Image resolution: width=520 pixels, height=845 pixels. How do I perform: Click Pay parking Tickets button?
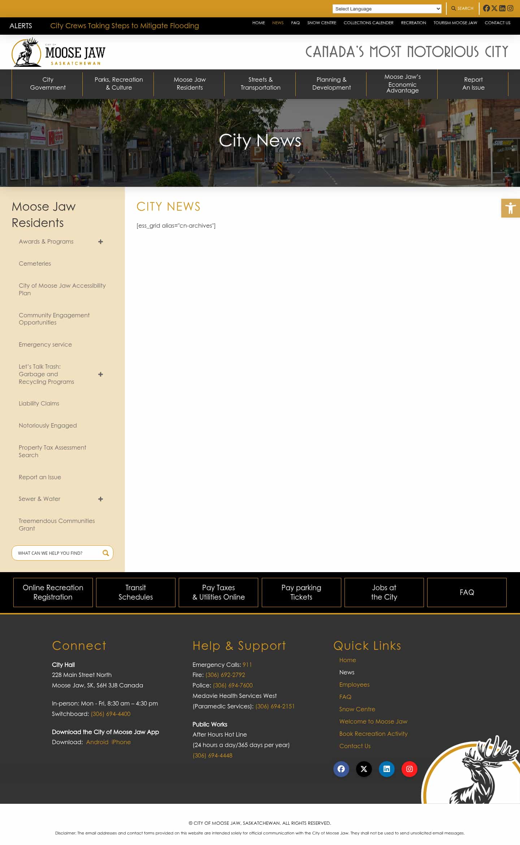coord(302,592)
